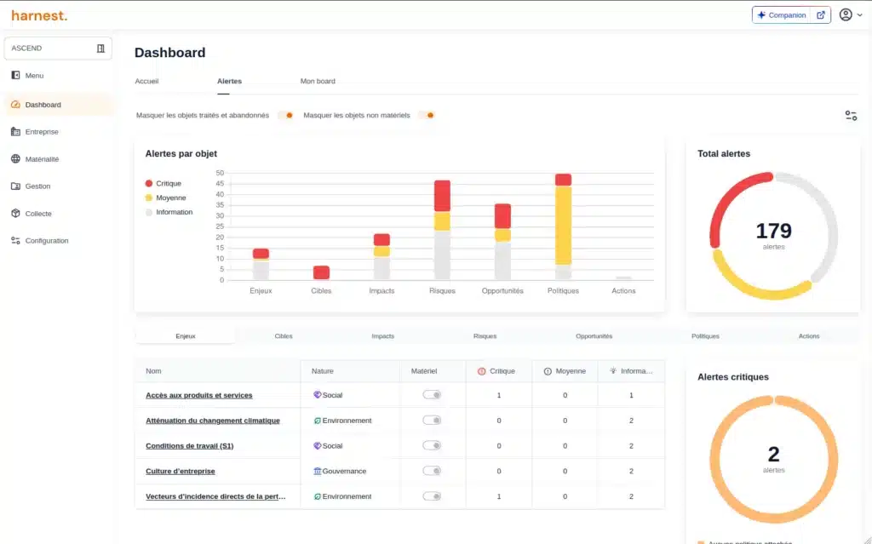
Task: Select the Risques table tab
Action: pos(485,336)
